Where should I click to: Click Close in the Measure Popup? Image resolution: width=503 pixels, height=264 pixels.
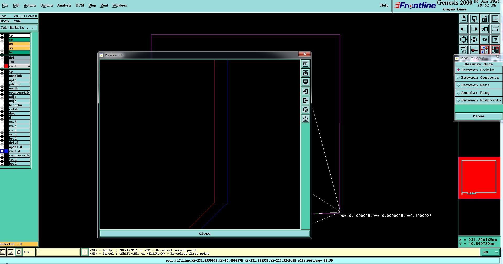[479, 116]
